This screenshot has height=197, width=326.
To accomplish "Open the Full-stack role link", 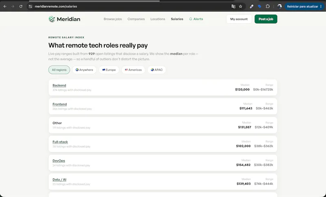I will coord(60,142).
